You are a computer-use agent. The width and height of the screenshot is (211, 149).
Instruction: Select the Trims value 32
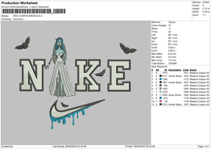pos(170,32)
